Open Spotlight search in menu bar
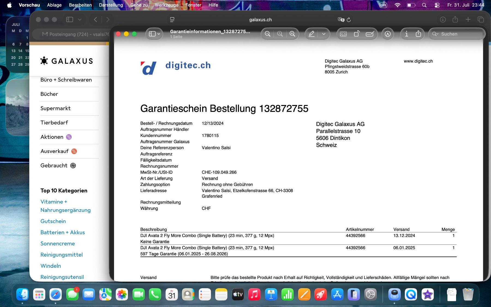Image resolution: width=491 pixels, height=307 pixels. pos(424,5)
